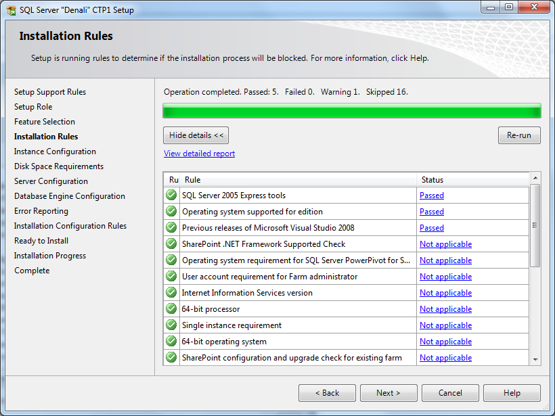Image resolution: width=555 pixels, height=416 pixels.
Task: Click scrollbar down arrow in rules list
Action: (x=535, y=360)
